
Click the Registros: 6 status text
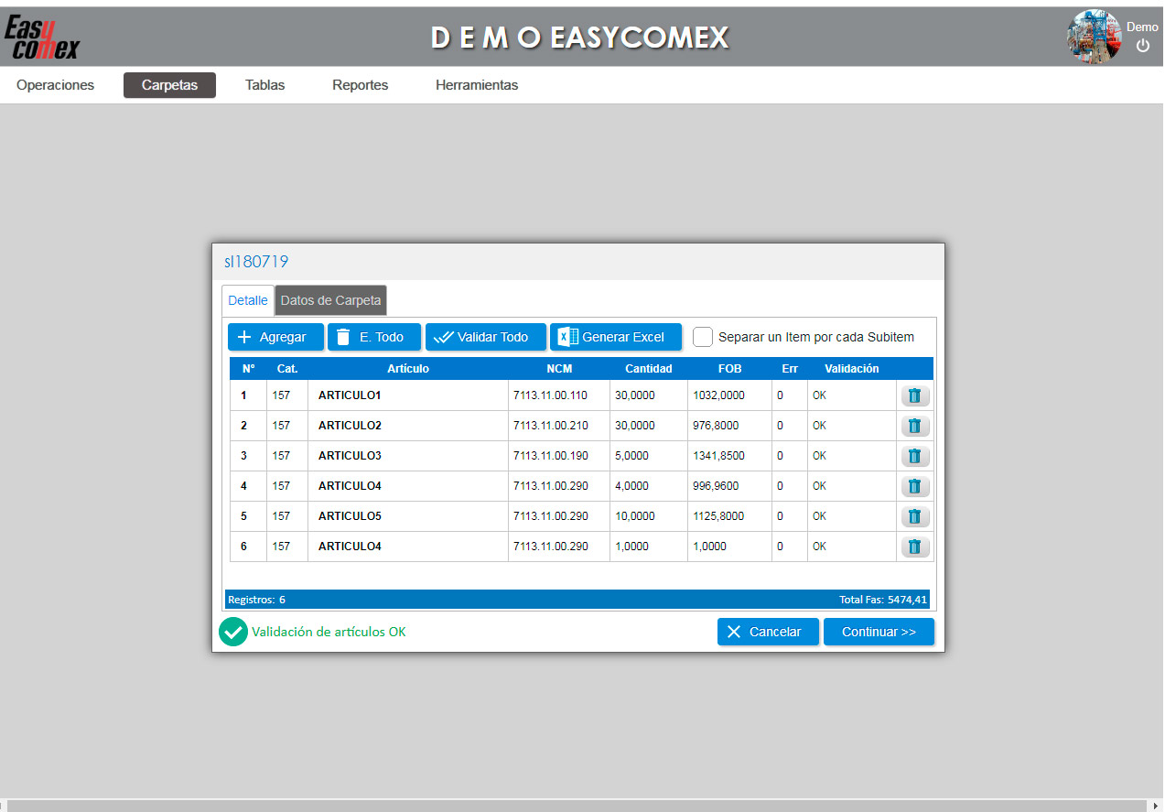(257, 600)
